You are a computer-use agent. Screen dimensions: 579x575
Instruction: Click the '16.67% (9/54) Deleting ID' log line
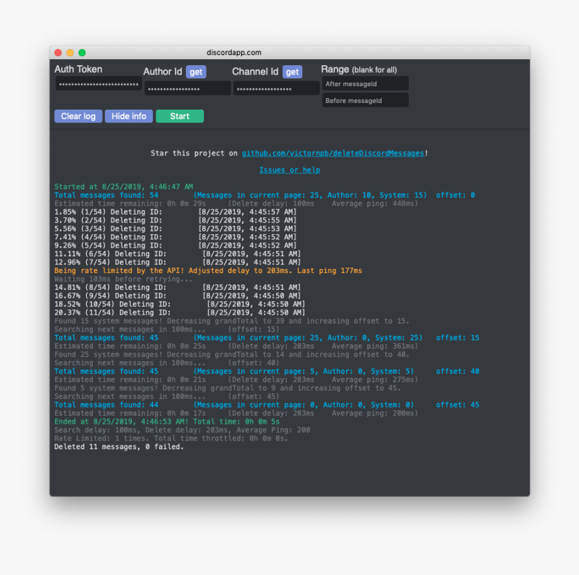[x=178, y=296]
